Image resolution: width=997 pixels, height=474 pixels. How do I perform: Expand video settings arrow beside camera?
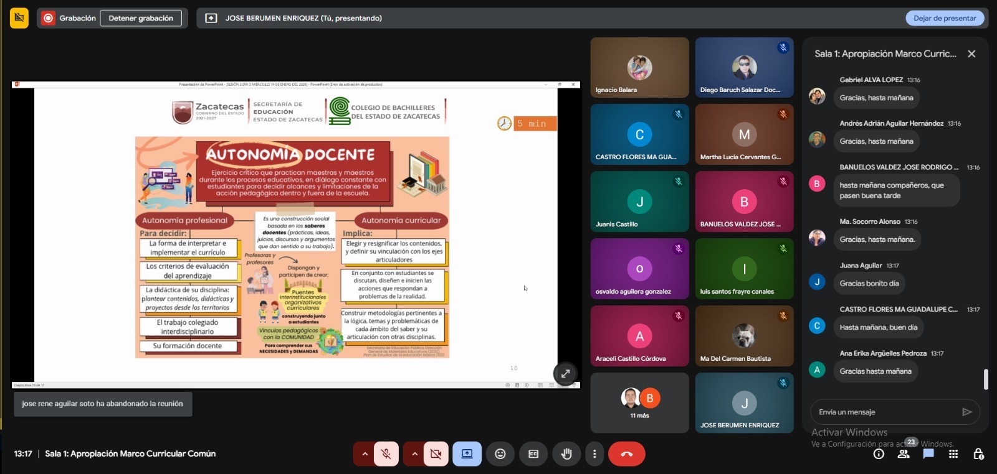[414, 454]
